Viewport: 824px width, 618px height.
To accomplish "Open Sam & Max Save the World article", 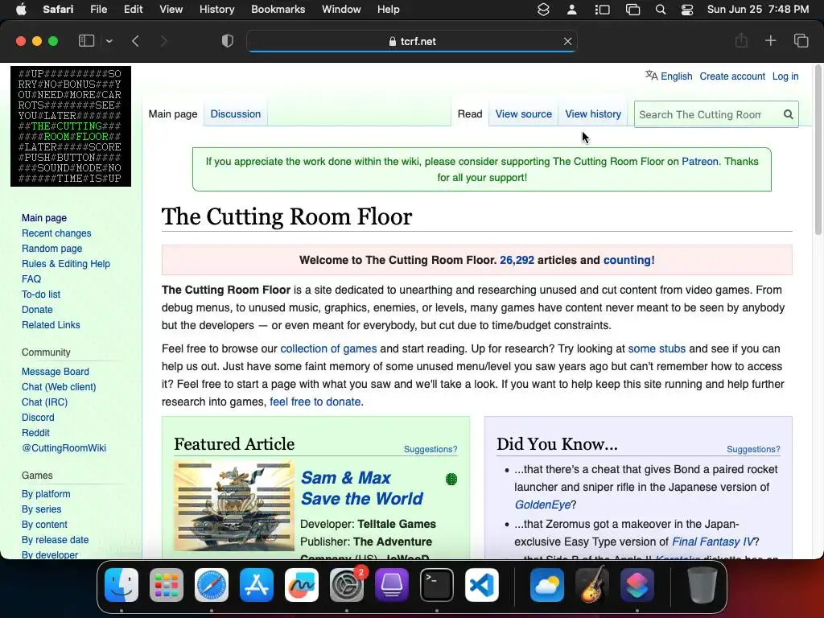I will coord(361,488).
